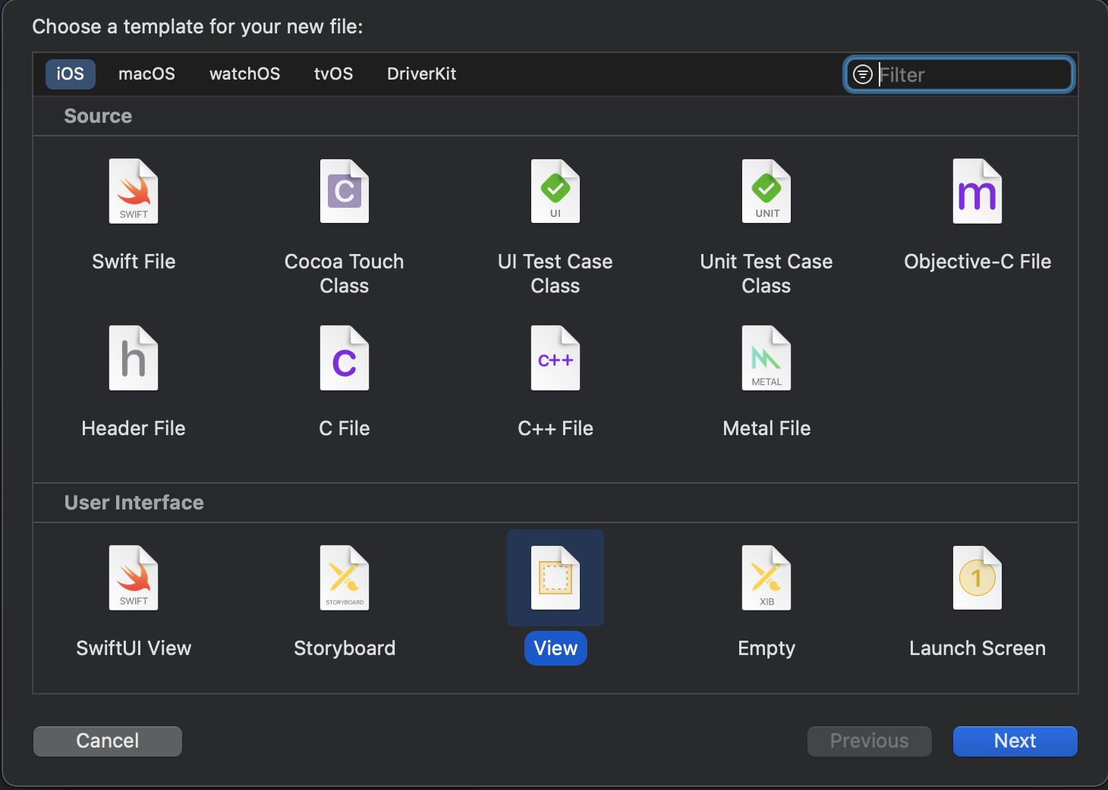
Task: Pick the Empty XIB template icon
Action: coord(766,578)
